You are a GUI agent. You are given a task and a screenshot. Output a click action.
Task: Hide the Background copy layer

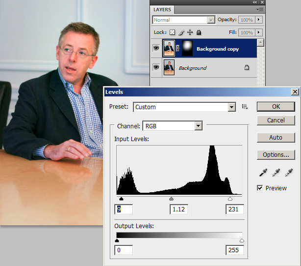(156, 49)
